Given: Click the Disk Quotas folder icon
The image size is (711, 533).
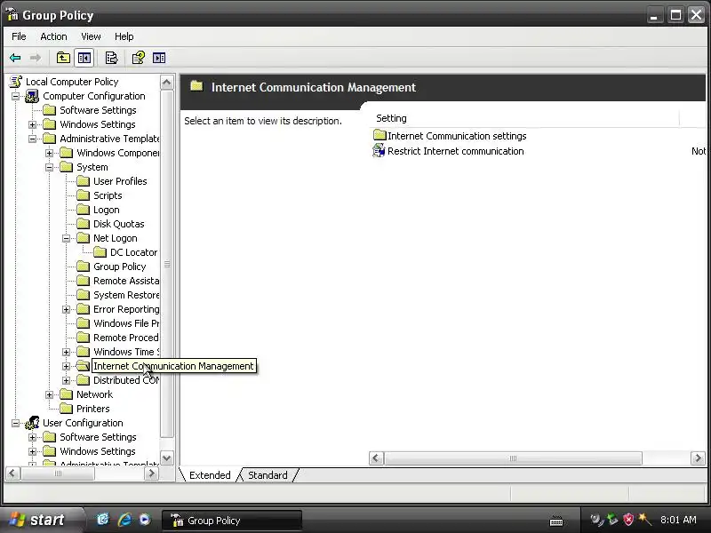Looking at the screenshot, I should 83,224.
